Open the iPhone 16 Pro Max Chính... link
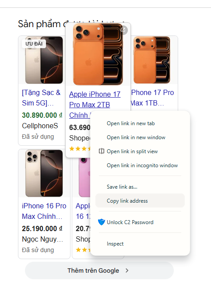Viewport: 211px width, 288px height. 44,211
